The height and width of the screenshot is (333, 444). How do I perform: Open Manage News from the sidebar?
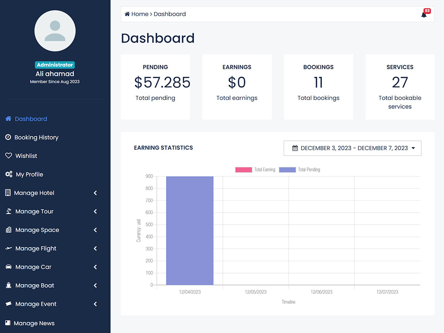pos(35,323)
